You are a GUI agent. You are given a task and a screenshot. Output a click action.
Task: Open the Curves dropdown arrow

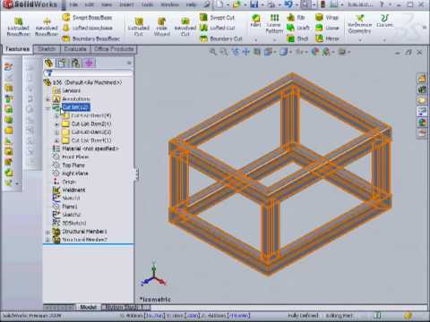384,39
